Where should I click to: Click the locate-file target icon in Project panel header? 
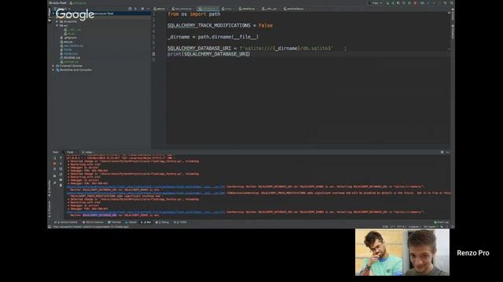(130, 9)
